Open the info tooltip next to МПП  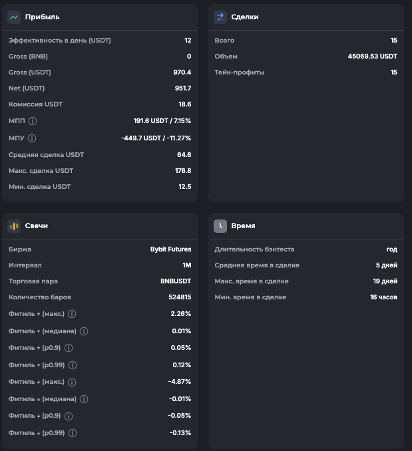coord(33,121)
